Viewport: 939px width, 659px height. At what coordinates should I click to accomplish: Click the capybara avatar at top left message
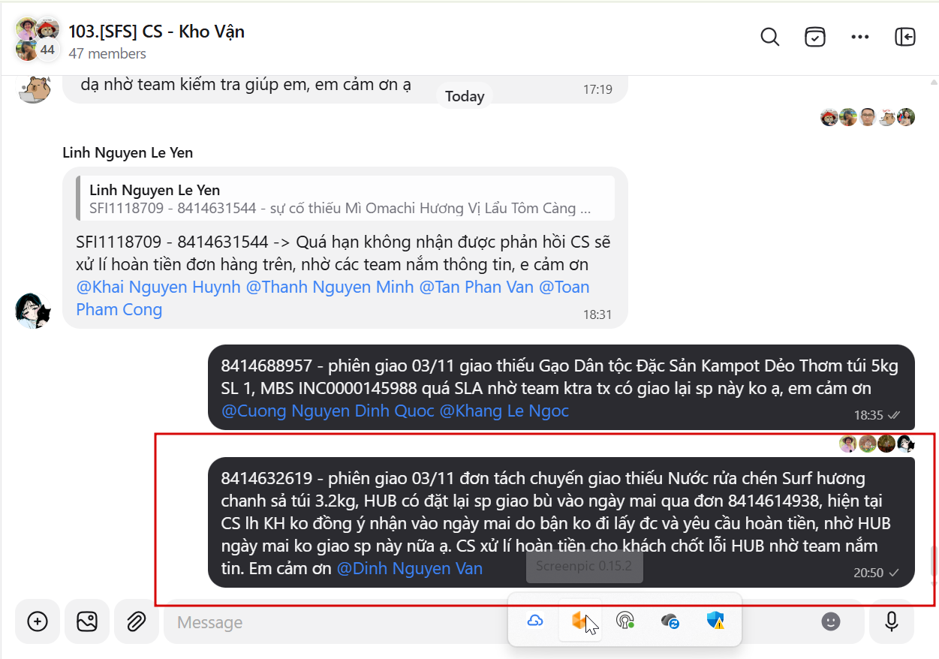[34, 89]
